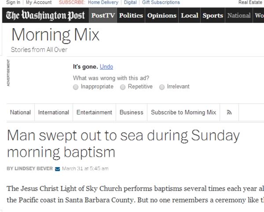The image size is (264, 212).
Task: Switch to the Entertainment tab
Action: click(x=94, y=113)
